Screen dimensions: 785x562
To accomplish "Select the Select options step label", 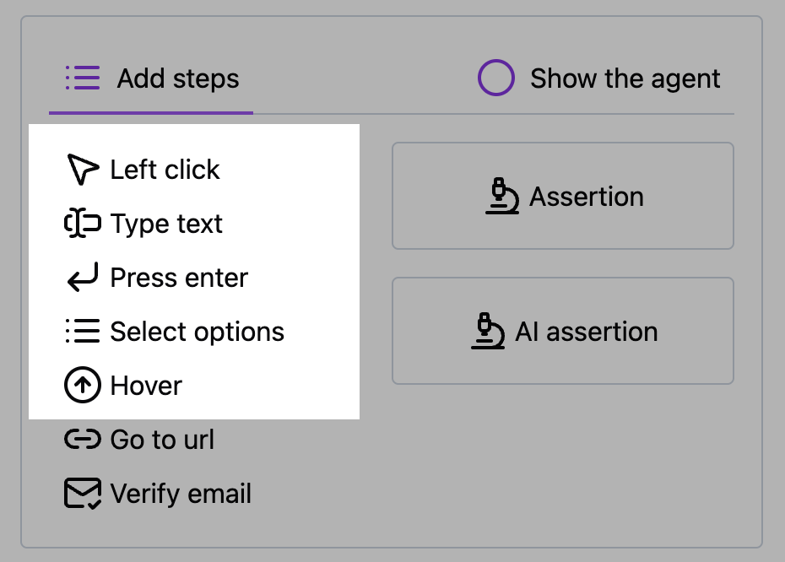I will point(198,332).
